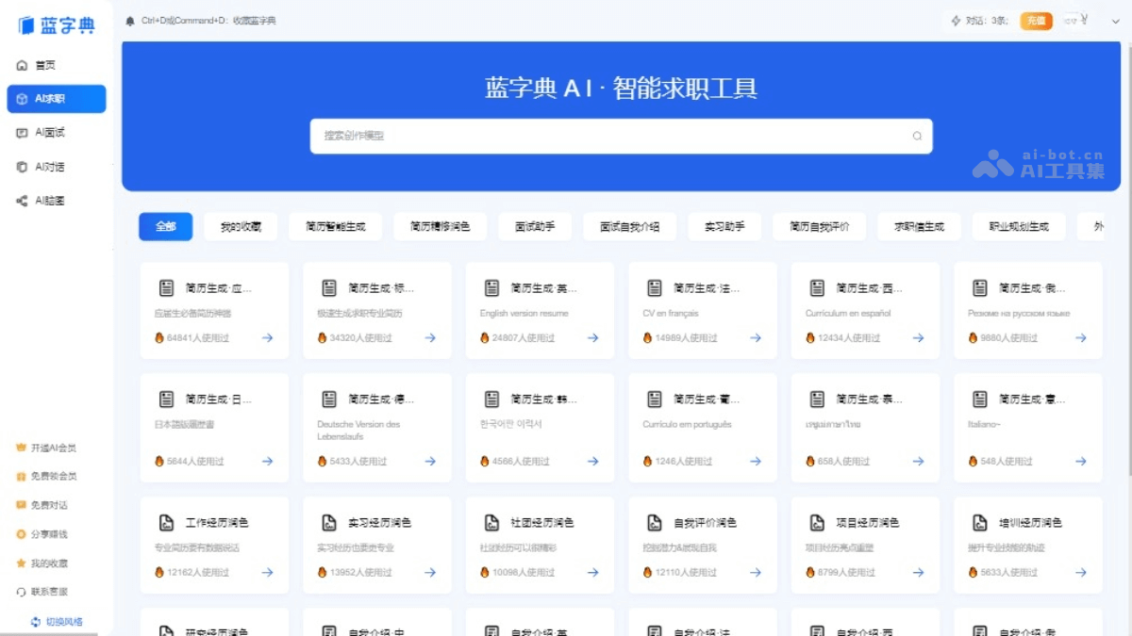Click the arrow on the 简历生成·英 card
1132x636 pixels.
[591, 336]
